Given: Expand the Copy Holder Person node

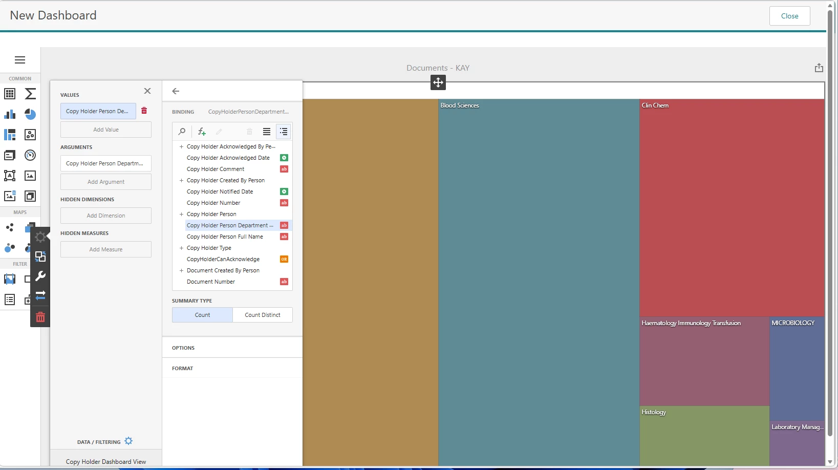Looking at the screenshot, I should [x=181, y=214].
